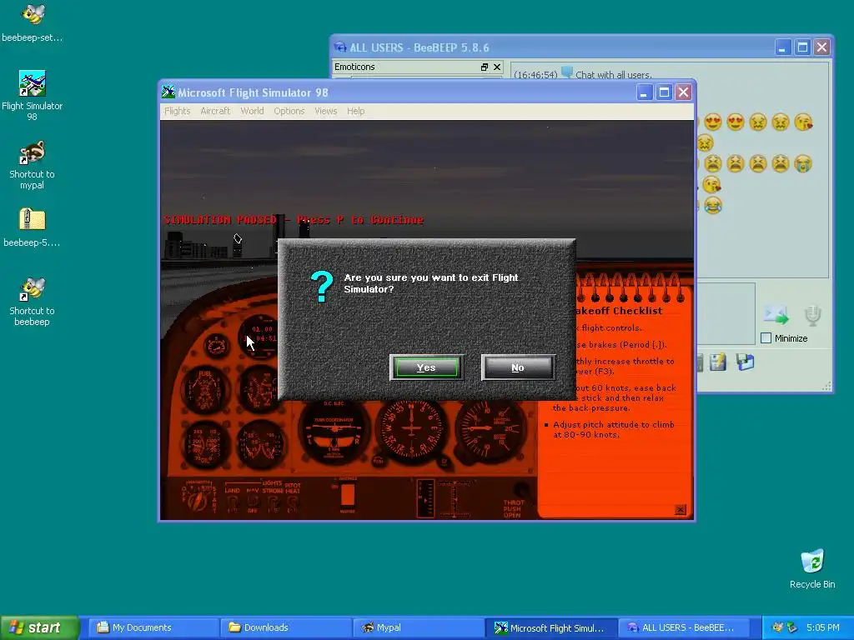Viewport: 854px width, 640px height.
Task: Click the Flight Simulator title bar icon
Action: coord(168,92)
